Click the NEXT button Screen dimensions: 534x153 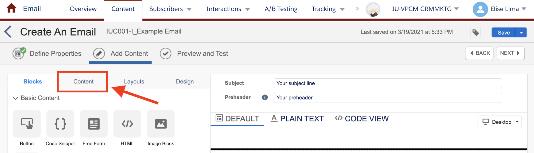510,53
